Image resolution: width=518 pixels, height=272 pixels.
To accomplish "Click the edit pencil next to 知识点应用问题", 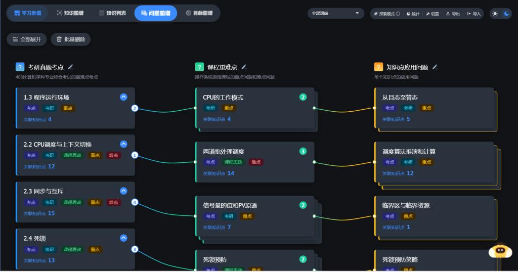I will pos(435,67).
